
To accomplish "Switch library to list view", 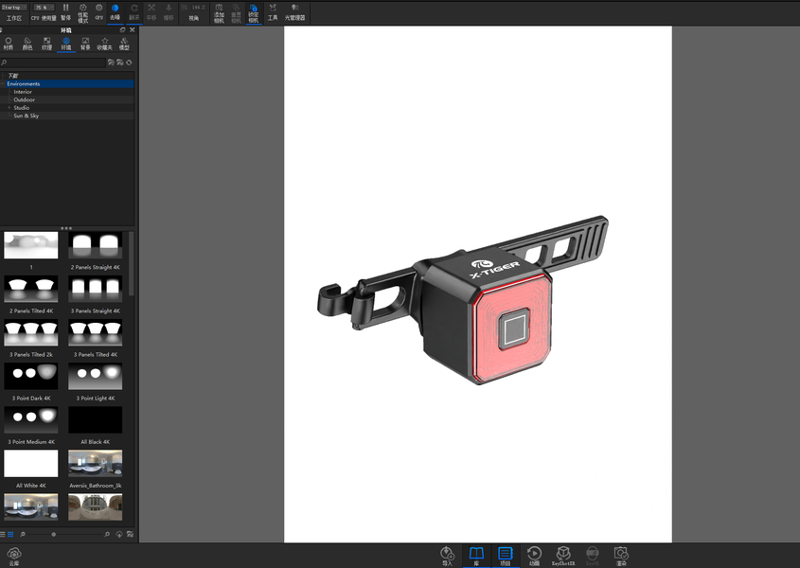I will pyautogui.click(x=3, y=534).
